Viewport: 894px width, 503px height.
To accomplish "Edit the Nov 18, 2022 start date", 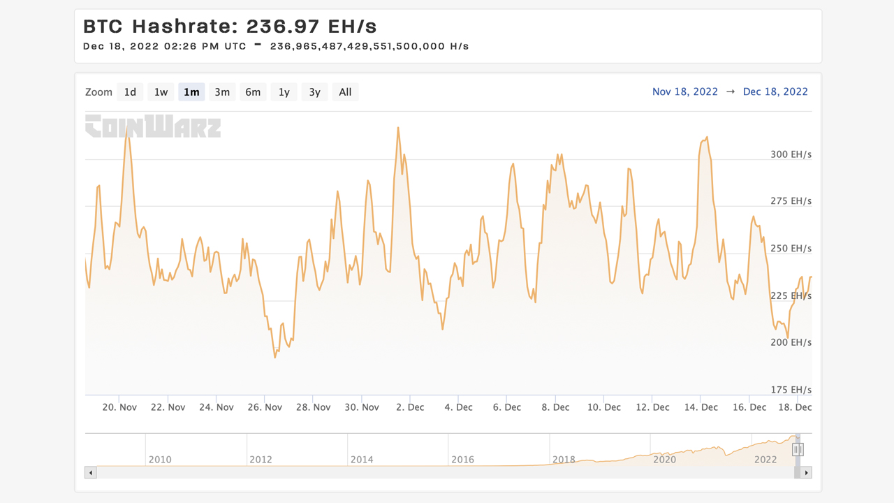I will point(685,92).
